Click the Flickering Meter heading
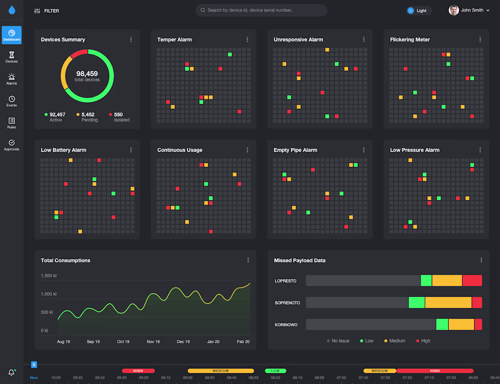 click(x=410, y=39)
